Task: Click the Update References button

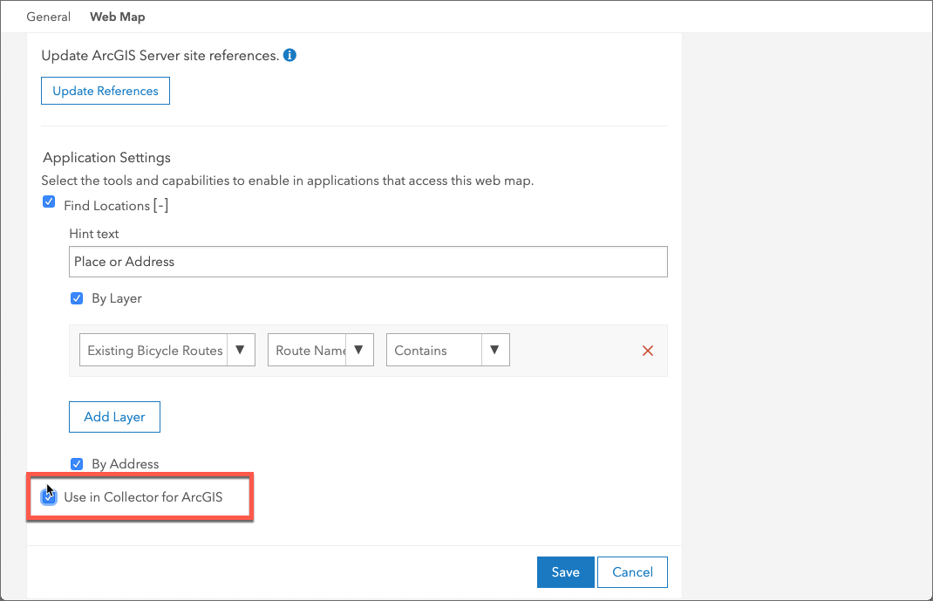Action: coord(106,91)
